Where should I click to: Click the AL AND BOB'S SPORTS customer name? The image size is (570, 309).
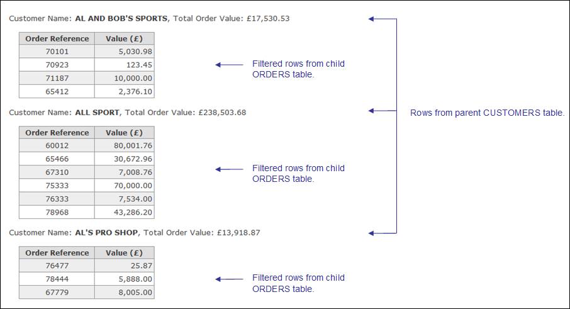[x=121, y=18]
